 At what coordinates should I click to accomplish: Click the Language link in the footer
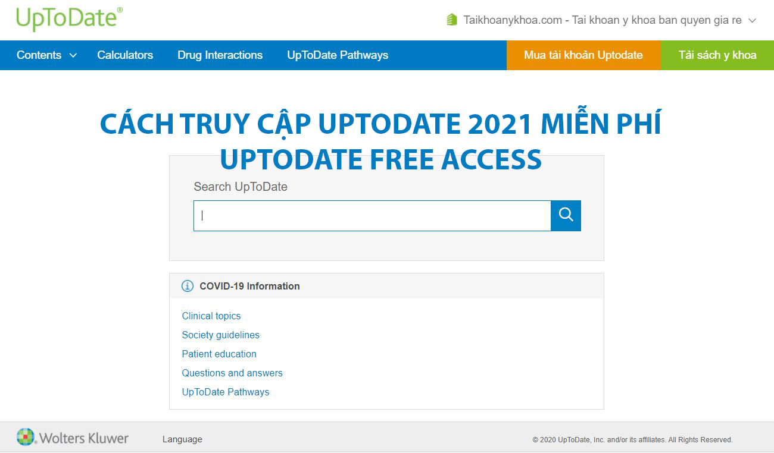pos(182,439)
